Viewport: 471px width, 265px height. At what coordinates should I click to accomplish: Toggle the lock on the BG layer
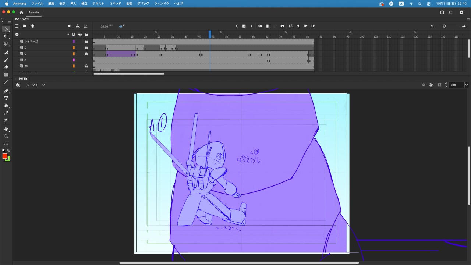[x=86, y=66]
